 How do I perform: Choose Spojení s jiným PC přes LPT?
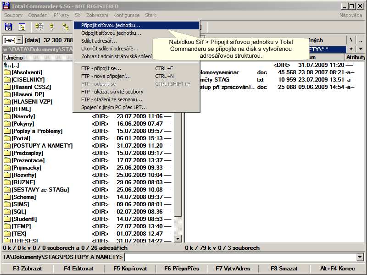[x=136, y=107]
